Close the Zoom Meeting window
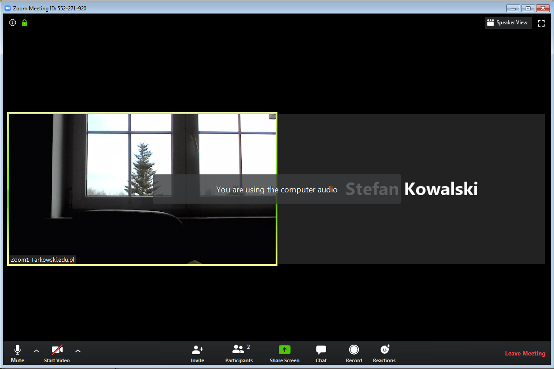Viewport: 554px width, 369px height. click(542, 8)
